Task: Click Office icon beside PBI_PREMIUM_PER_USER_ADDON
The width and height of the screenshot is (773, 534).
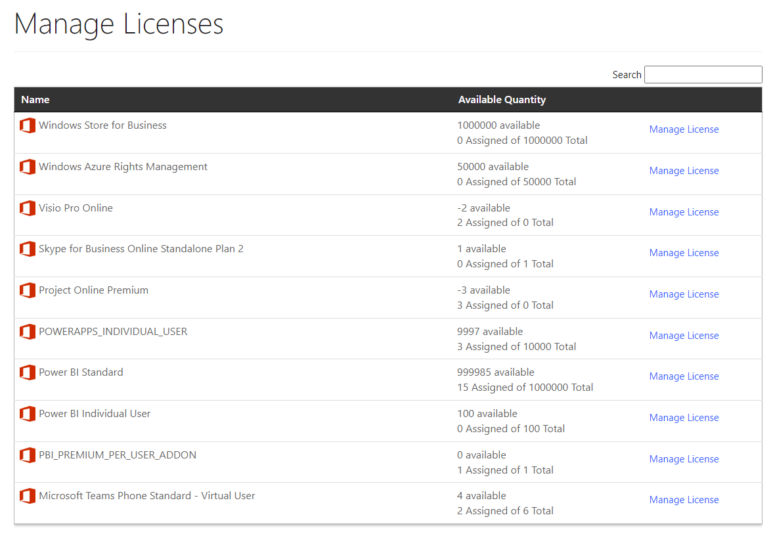Action: tap(28, 455)
